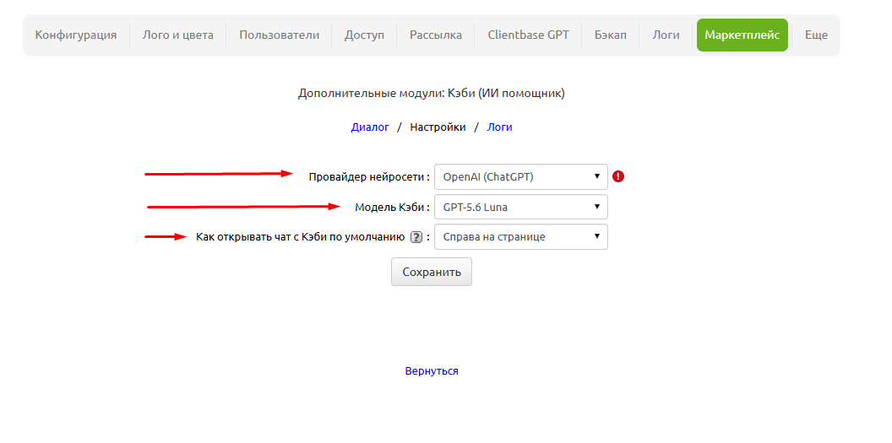The image size is (892, 443).
Task: Open the Бэкап tab
Action: pyautogui.click(x=611, y=35)
